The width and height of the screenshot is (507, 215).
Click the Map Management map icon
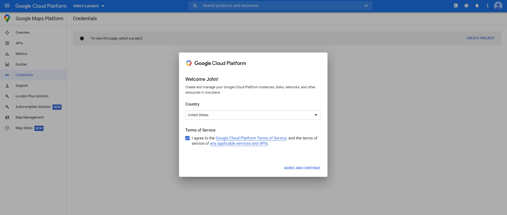7,117
